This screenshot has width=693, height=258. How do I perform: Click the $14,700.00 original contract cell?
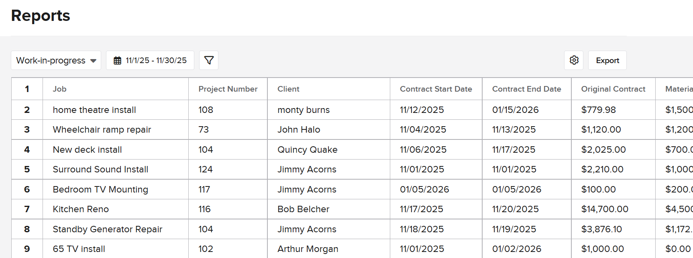604,209
